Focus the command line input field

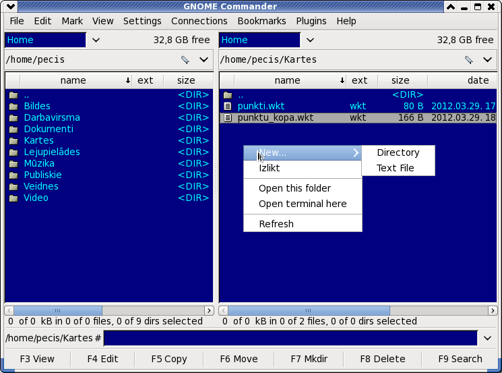pos(290,338)
